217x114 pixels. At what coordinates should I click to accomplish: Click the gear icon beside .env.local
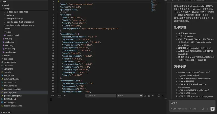click(x=2, y=65)
